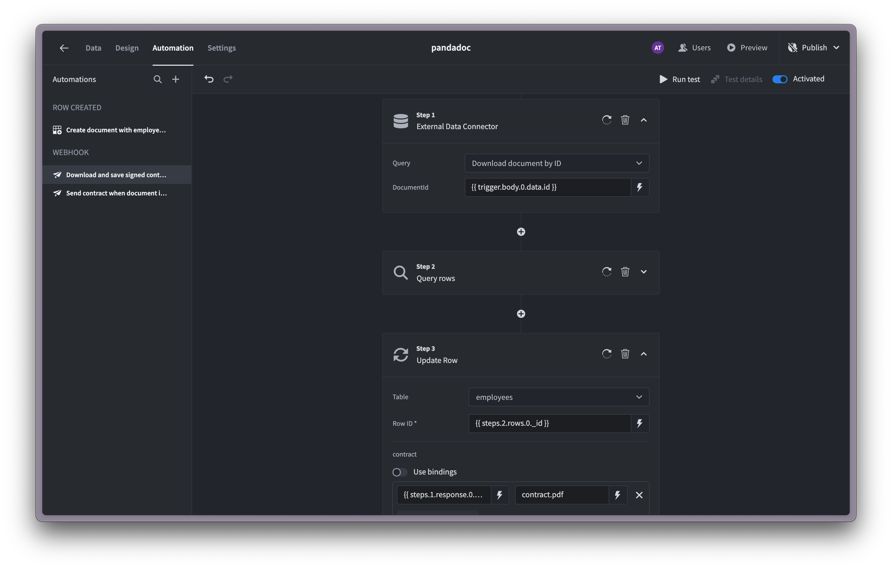Refresh the Query rows step
This screenshot has width=892, height=569.
[x=607, y=272]
